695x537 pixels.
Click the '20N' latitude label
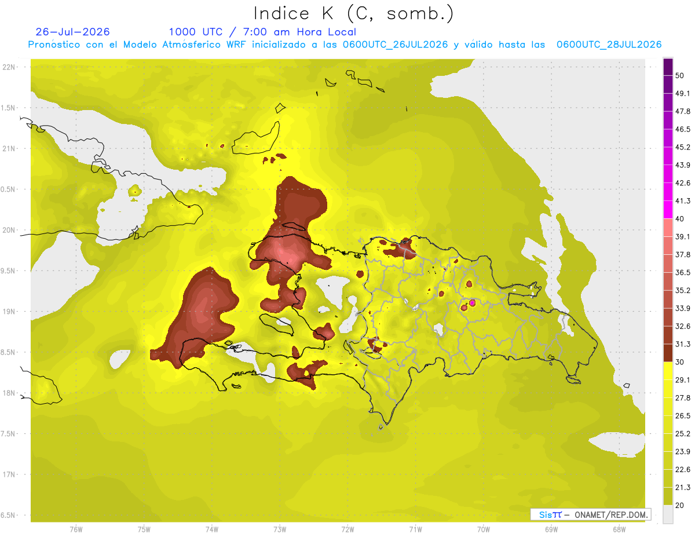click(x=9, y=230)
